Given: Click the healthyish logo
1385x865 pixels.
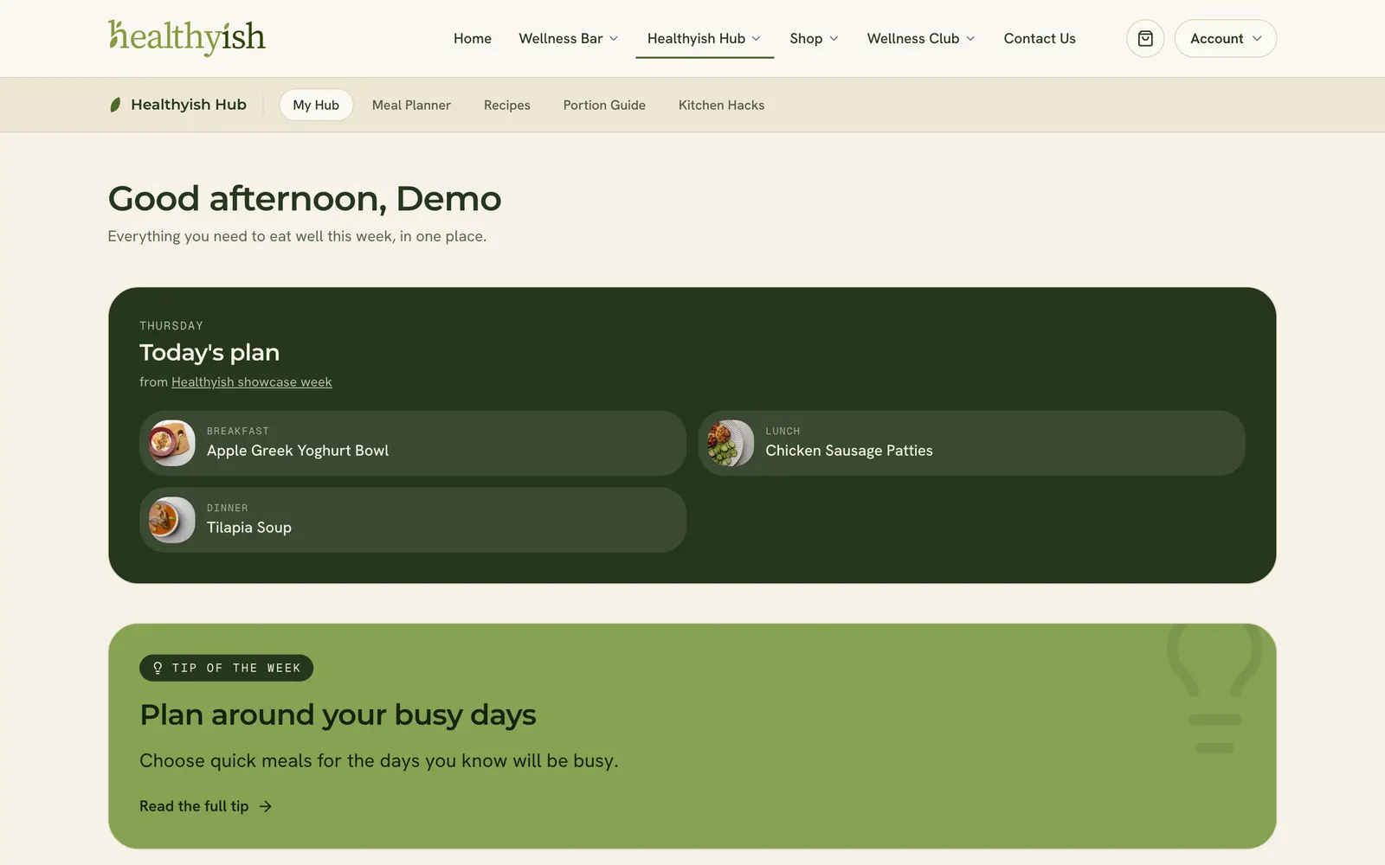Looking at the screenshot, I should pos(187,37).
